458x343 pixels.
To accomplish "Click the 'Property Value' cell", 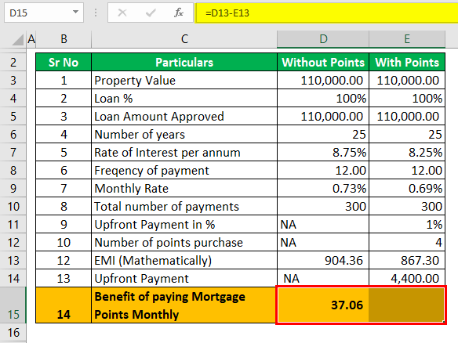I will pos(184,80).
